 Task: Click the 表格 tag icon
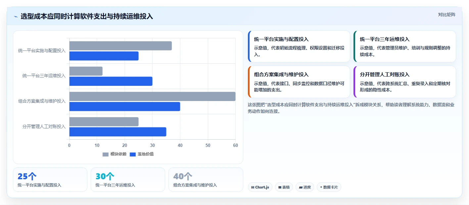[280, 187]
